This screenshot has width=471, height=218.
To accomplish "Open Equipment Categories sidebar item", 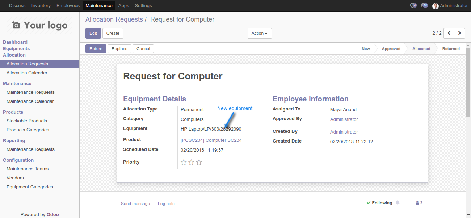I will tap(39, 187).
